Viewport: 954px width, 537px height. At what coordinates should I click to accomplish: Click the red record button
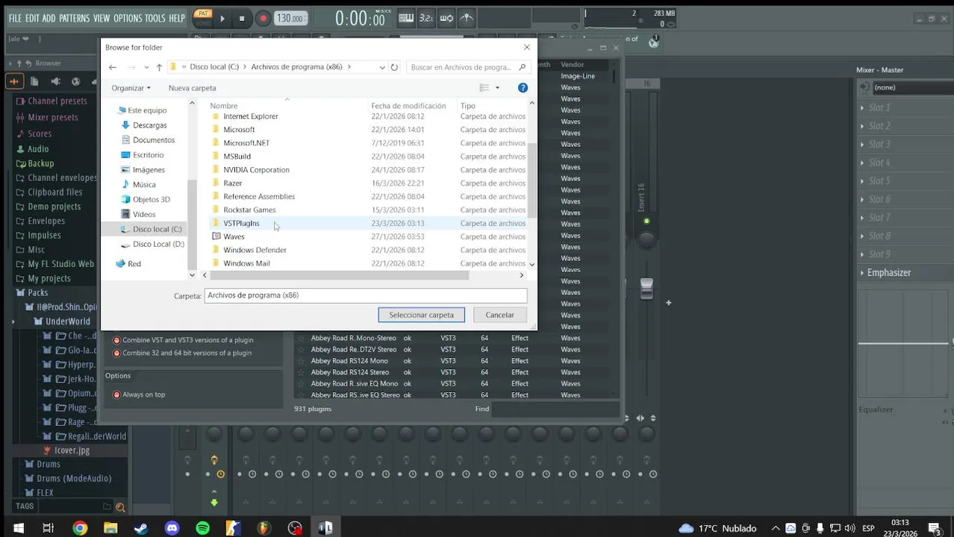pyautogui.click(x=263, y=18)
